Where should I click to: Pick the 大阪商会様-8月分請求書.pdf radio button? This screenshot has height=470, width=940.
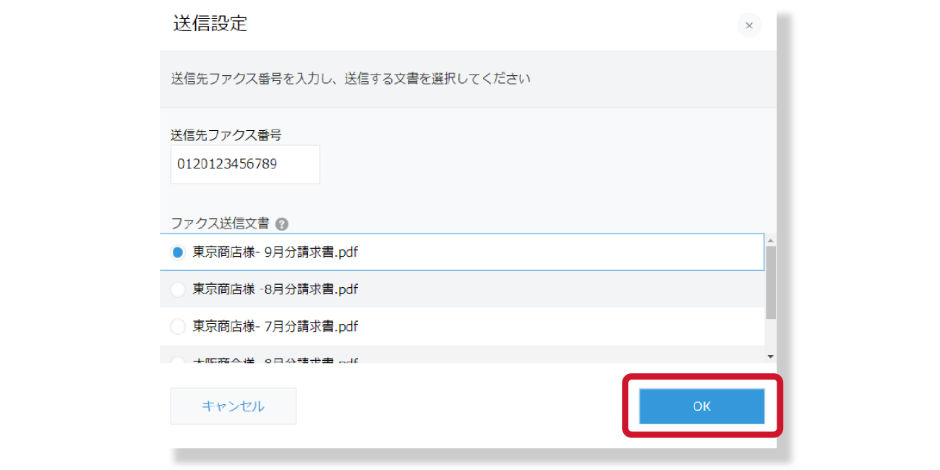[177, 359]
